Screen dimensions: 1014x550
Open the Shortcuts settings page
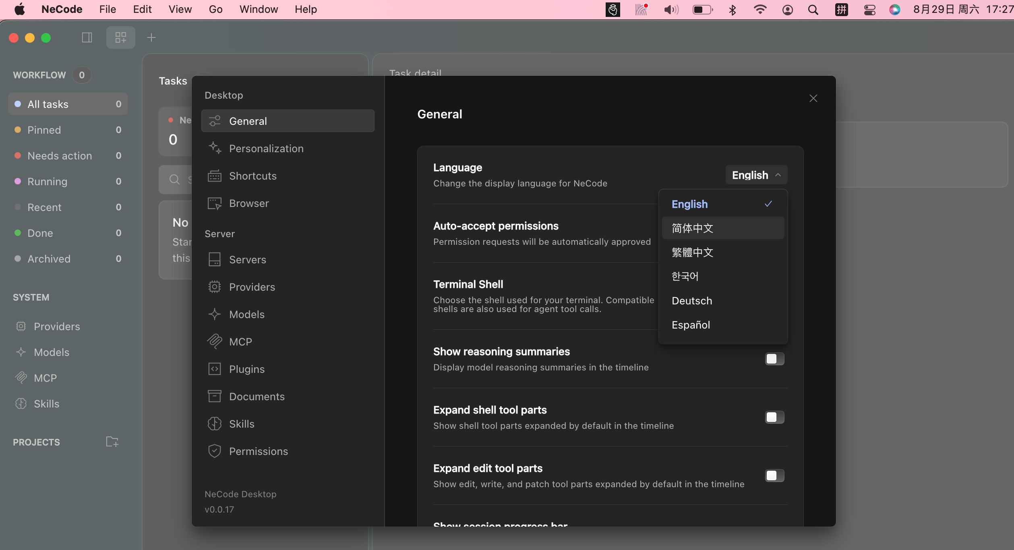pyautogui.click(x=288, y=176)
